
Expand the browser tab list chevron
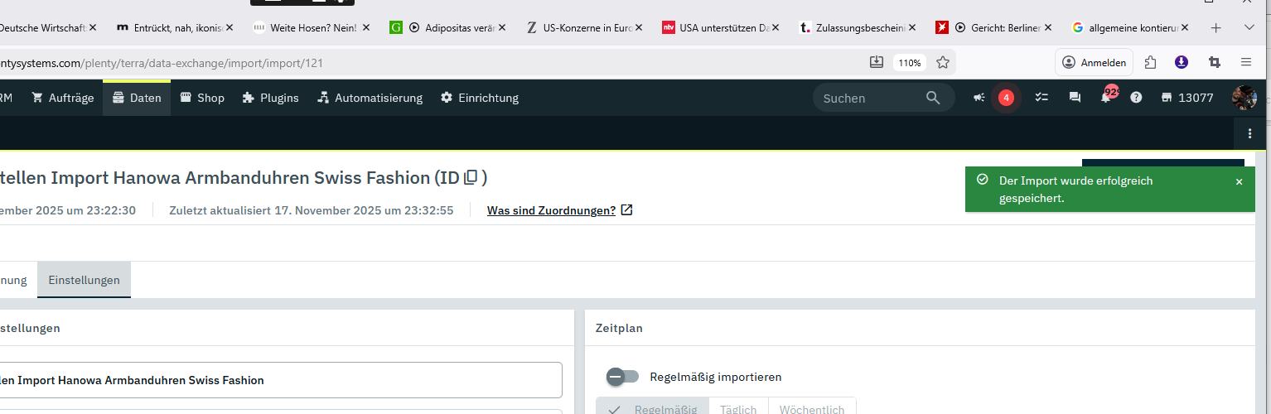(x=1249, y=27)
